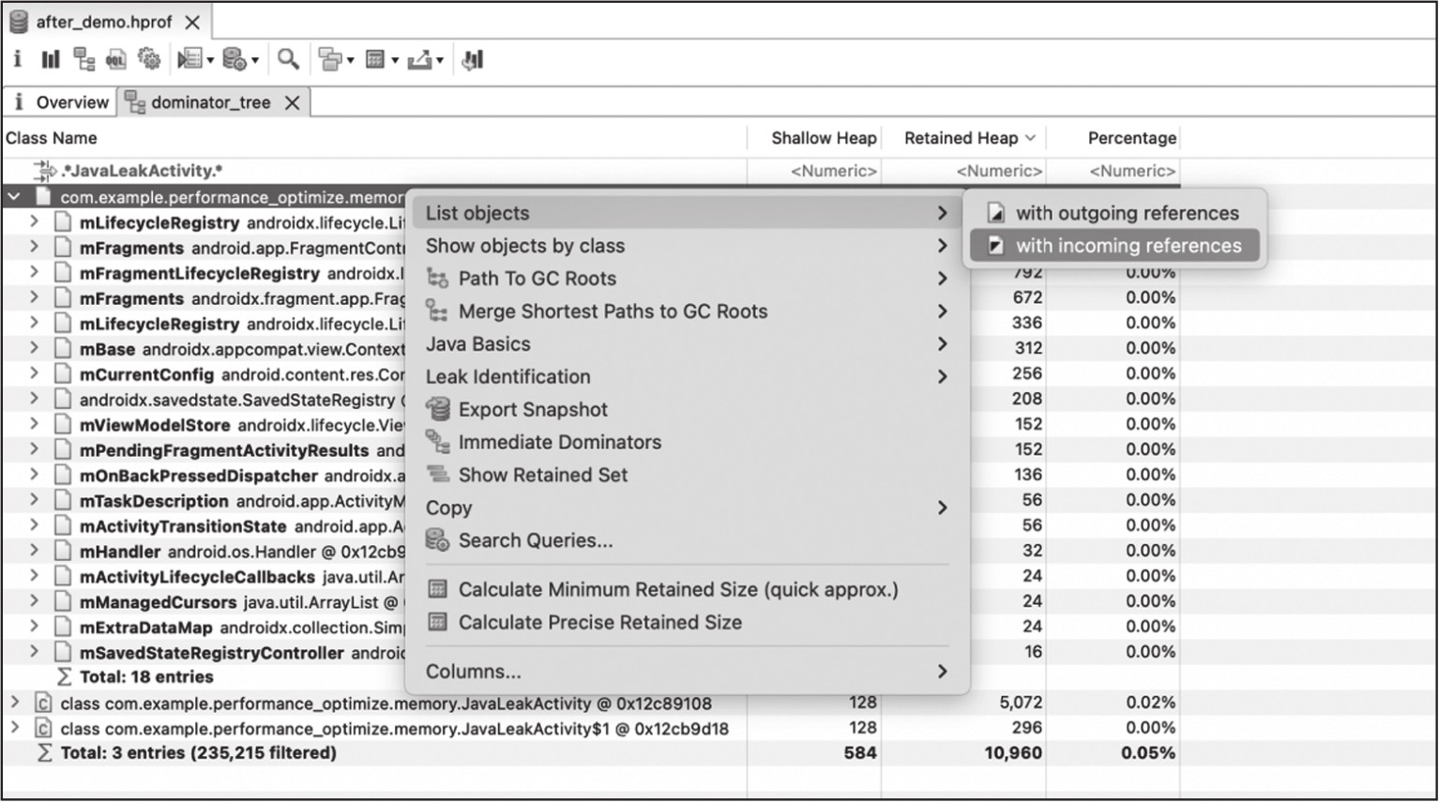Open the OQL query editor icon

point(115,60)
